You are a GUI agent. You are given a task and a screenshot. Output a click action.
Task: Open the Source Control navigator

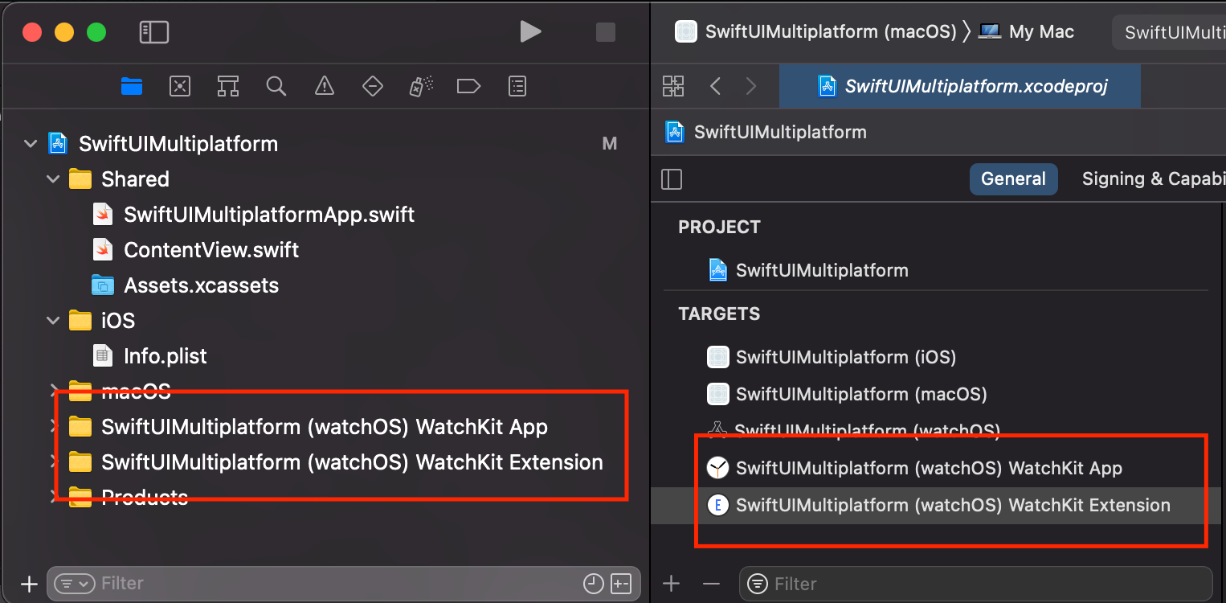point(179,86)
